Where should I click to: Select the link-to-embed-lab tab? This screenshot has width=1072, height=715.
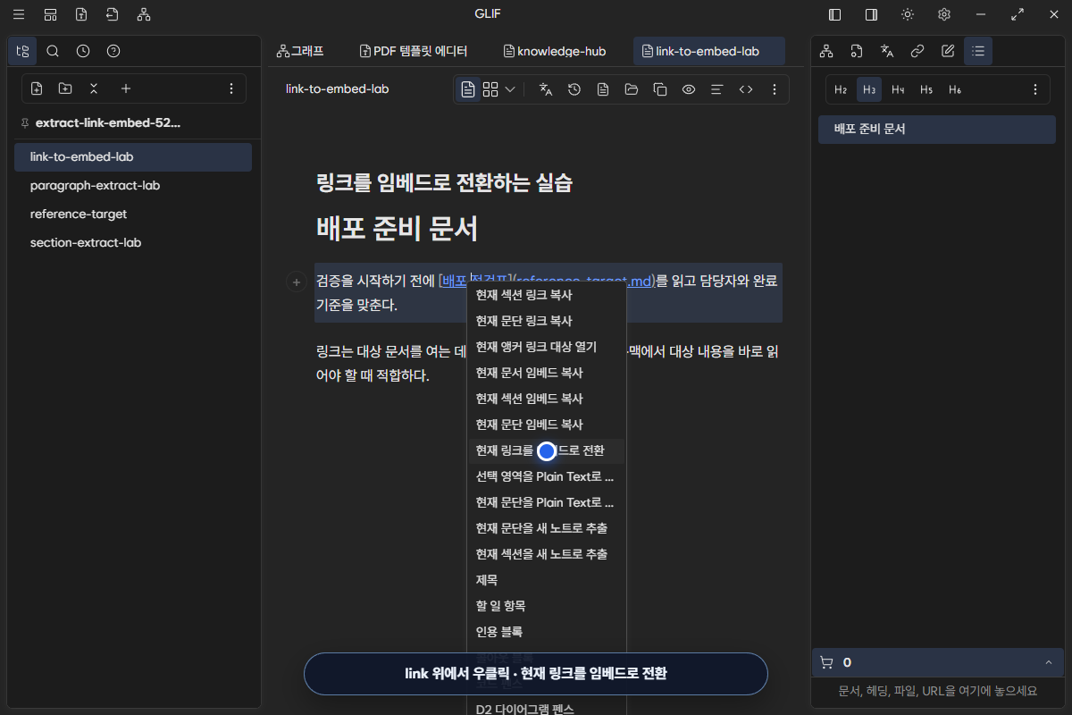[x=708, y=51]
